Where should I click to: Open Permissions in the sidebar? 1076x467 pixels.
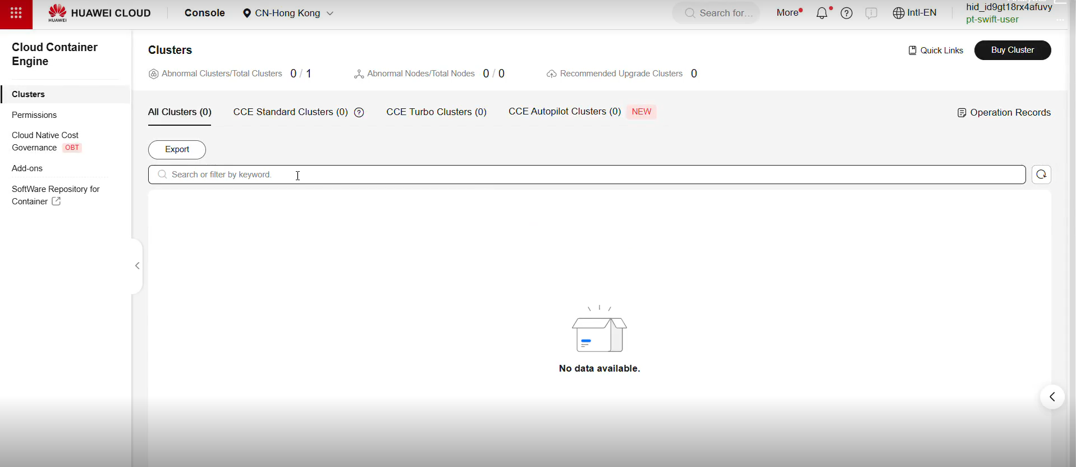(x=34, y=115)
